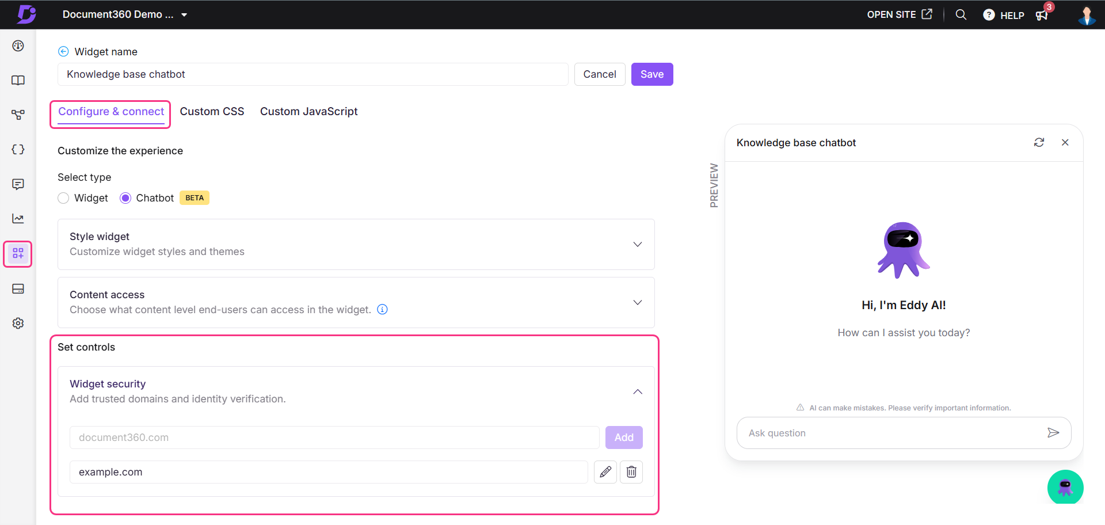Image resolution: width=1105 pixels, height=525 pixels.
Task: Click the Save button
Action: coord(652,74)
